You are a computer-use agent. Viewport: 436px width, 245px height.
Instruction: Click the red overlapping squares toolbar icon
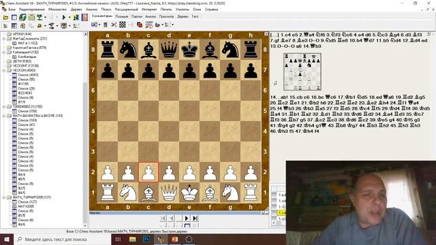140,25
